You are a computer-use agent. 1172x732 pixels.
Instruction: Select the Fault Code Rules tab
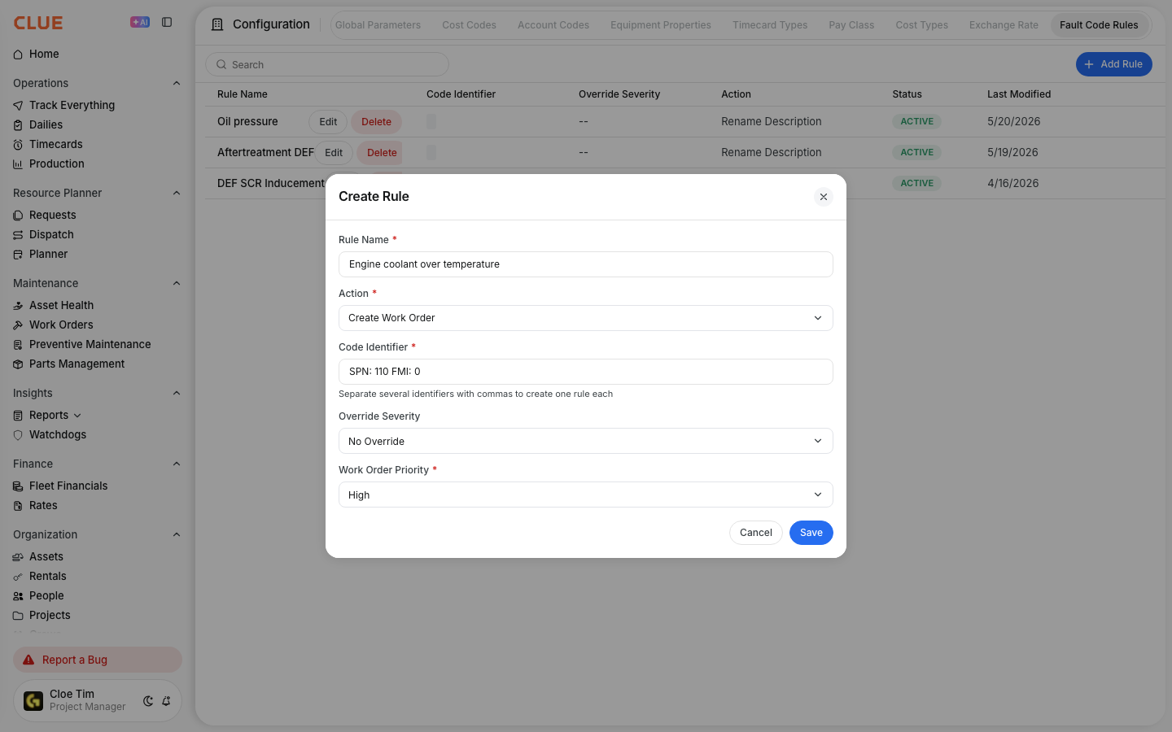1099,25
